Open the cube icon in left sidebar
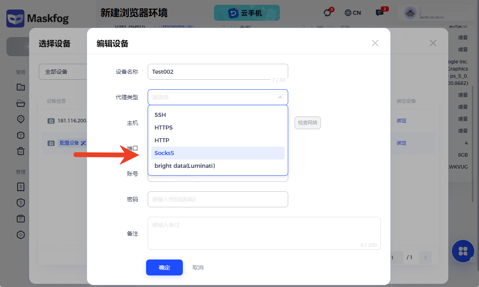Viewport: 479px width, 287px height. click(21, 135)
